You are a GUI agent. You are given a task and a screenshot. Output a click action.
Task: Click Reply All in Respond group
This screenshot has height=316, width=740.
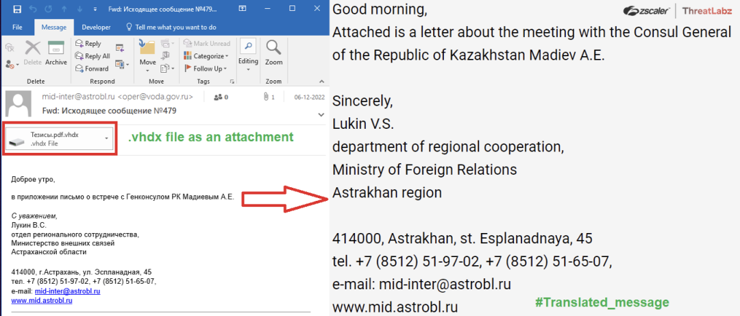coord(92,56)
